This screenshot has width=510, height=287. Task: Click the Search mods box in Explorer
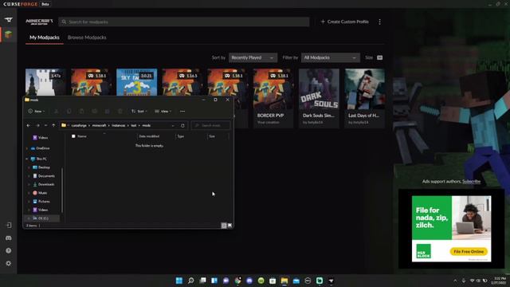pos(210,125)
